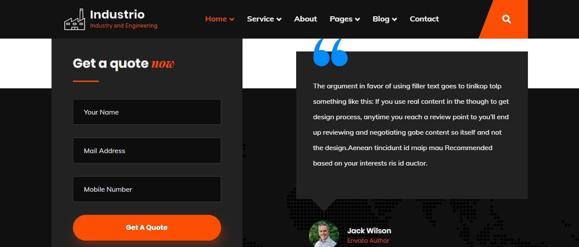Open the Pages menu item

[x=341, y=19]
